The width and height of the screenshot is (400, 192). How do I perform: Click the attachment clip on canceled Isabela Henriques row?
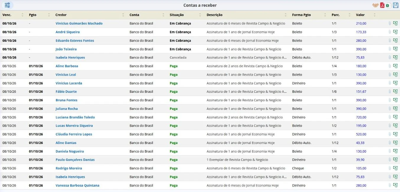pos(389,57)
